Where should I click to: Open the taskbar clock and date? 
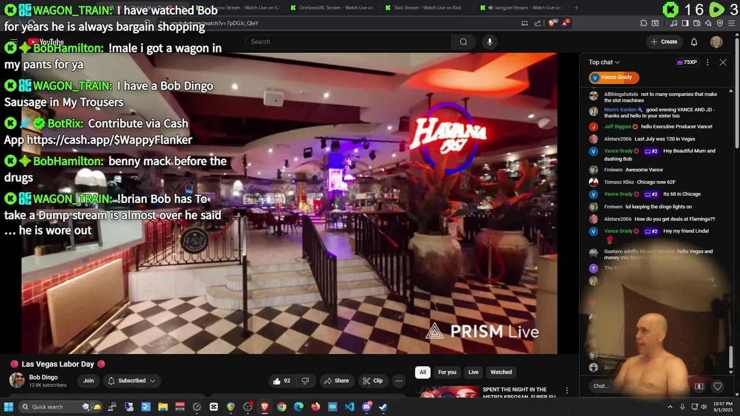[x=724, y=407]
